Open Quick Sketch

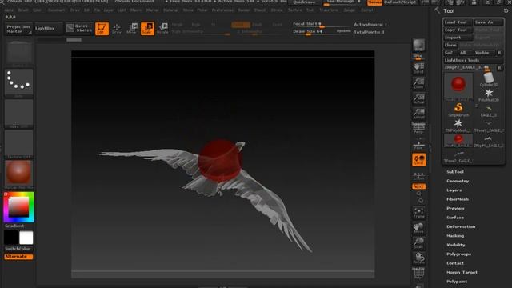click(x=79, y=29)
